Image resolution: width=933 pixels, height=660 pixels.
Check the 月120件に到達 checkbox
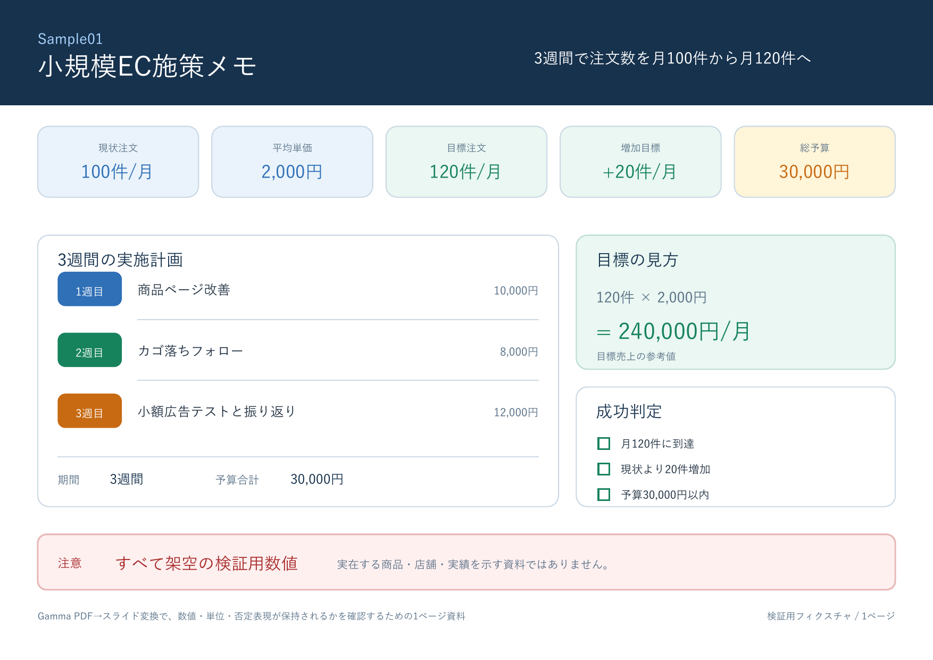604,444
